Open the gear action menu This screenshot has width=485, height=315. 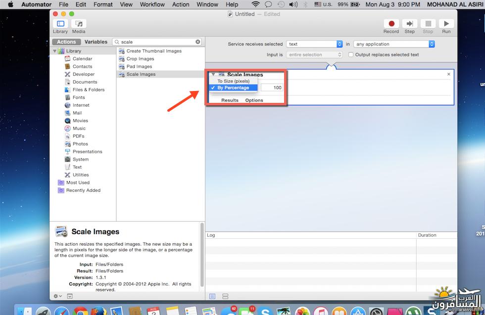click(57, 296)
